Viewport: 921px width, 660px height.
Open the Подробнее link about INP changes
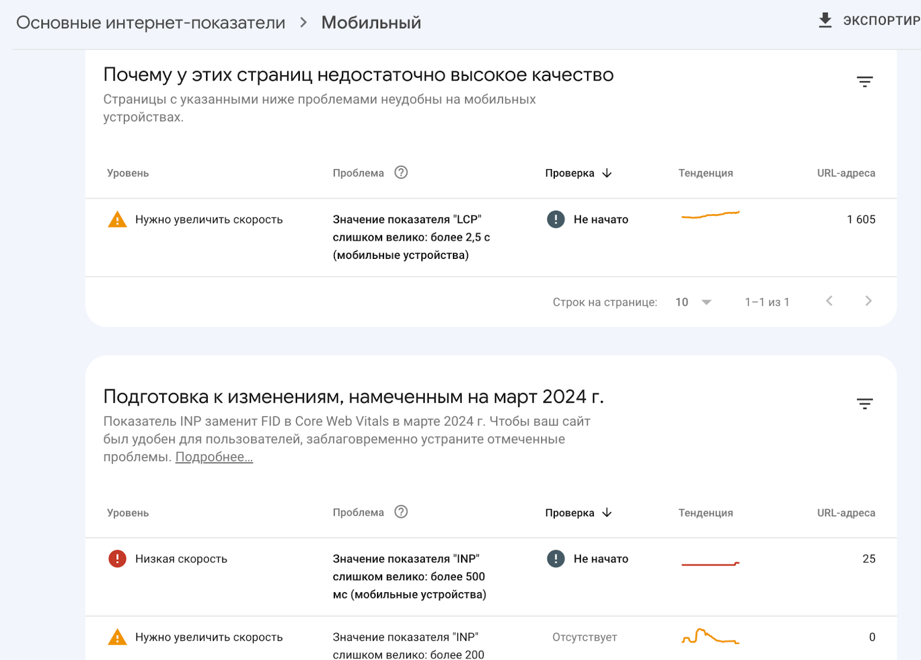click(214, 457)
